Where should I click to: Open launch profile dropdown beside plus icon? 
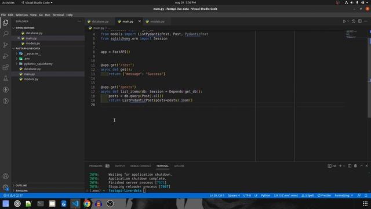pos(344,166)
